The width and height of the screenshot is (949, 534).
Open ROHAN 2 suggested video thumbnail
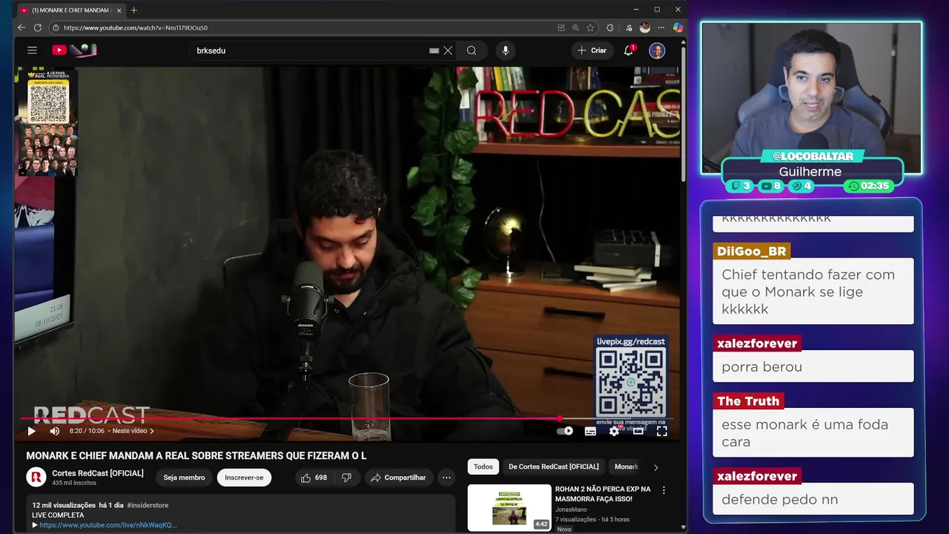509,507
